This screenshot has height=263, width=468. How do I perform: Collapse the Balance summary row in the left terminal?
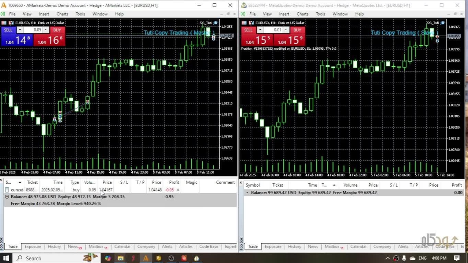tap(7, 197)
